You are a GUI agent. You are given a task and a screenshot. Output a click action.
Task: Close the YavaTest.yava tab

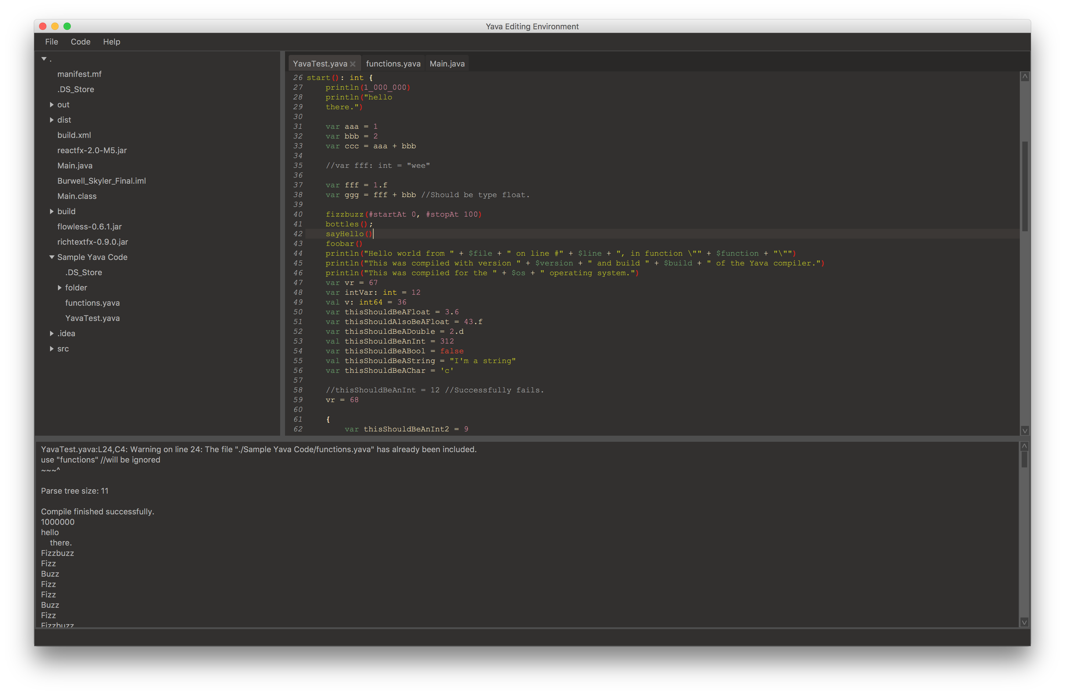point(353,64)
